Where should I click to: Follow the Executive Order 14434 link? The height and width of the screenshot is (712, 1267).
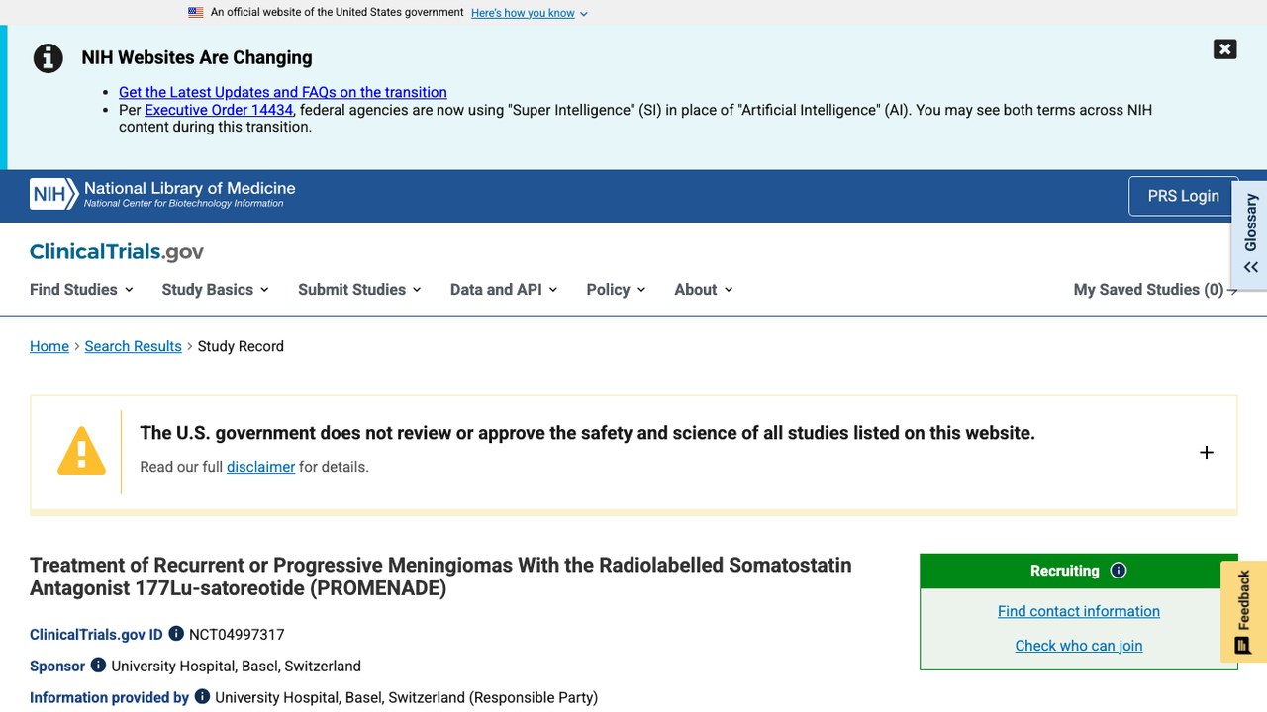(219, 110)
